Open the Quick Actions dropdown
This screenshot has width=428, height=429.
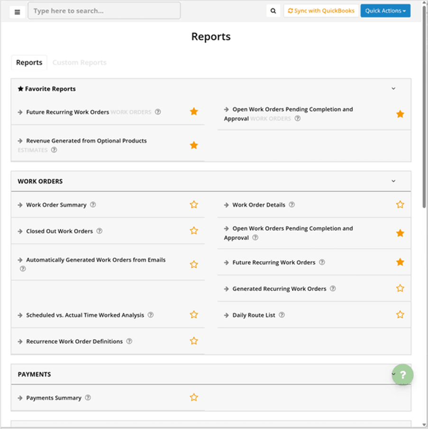click(x=385, y=11)
